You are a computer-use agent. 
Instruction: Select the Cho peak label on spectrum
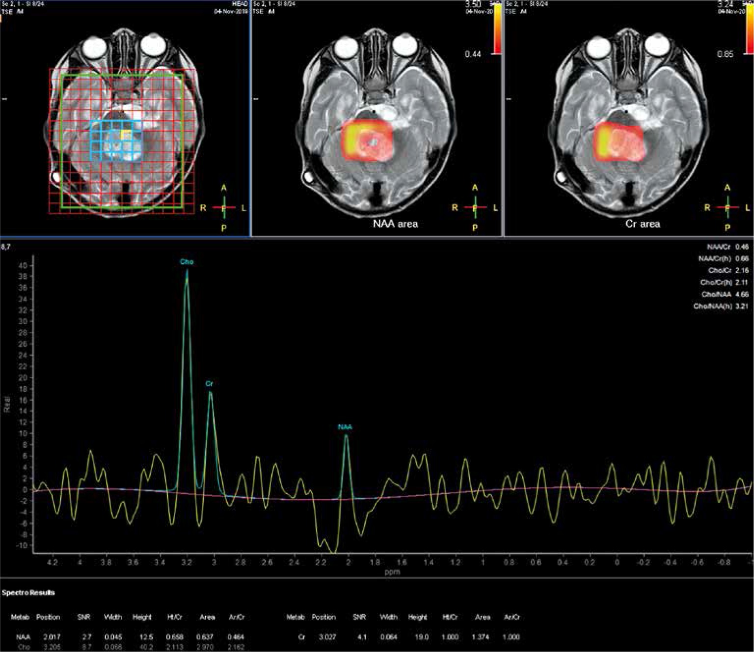tap(187, 262)
